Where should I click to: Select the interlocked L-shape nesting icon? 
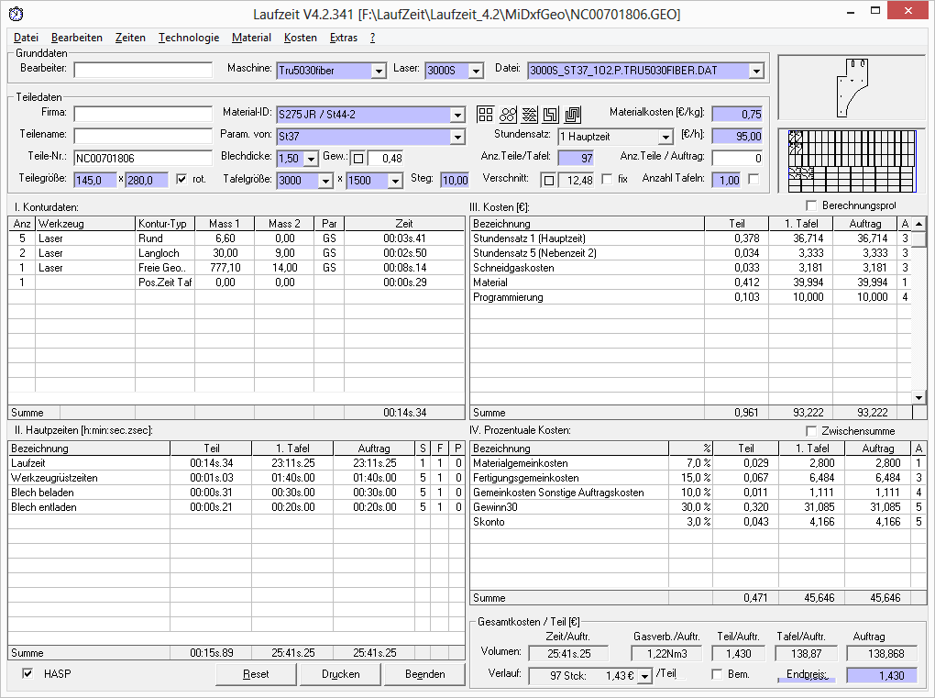551,114
